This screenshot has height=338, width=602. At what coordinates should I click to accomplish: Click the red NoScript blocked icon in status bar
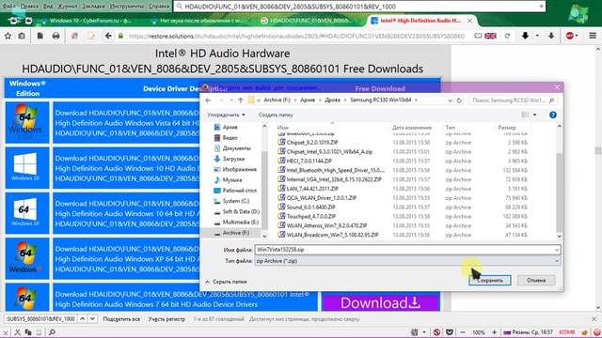pyautogui.click(x=436, y=332)
